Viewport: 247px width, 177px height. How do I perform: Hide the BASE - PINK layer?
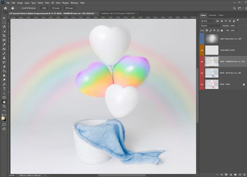click(203, 84)
